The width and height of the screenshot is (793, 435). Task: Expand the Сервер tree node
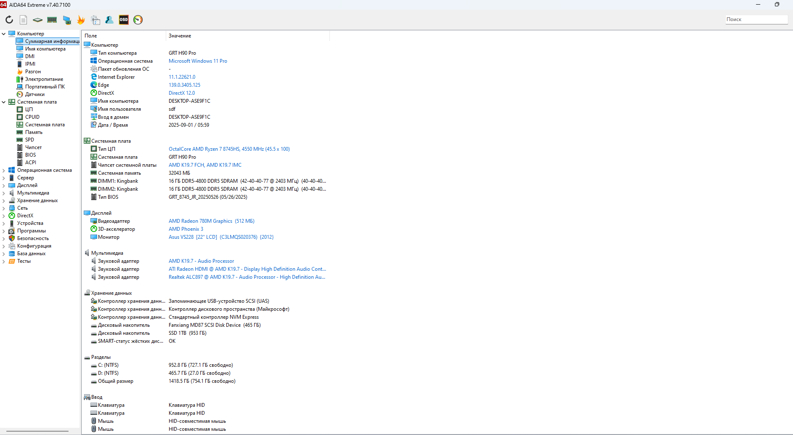(4, 178)
